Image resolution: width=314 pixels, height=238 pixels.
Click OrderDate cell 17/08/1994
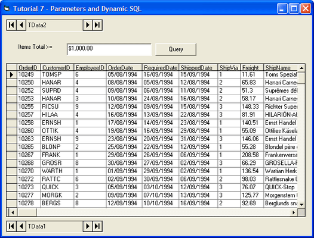click(124, 123)
